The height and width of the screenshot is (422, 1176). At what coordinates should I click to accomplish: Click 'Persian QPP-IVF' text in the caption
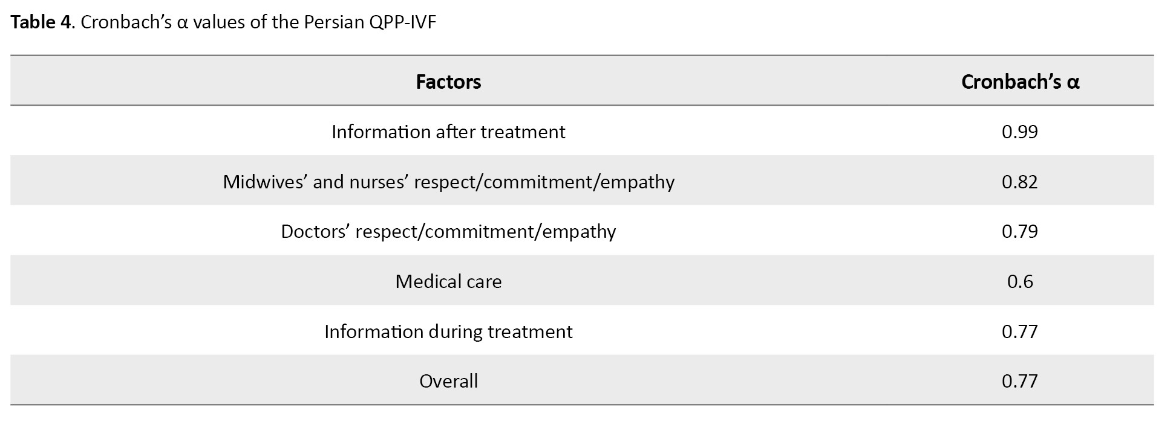(370, 22)
